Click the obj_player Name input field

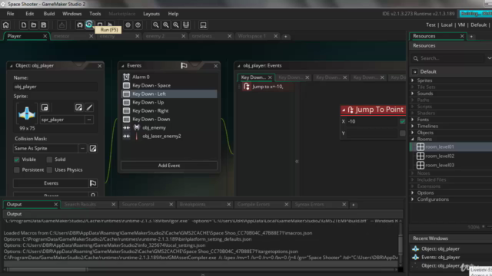tap(55, 87)
